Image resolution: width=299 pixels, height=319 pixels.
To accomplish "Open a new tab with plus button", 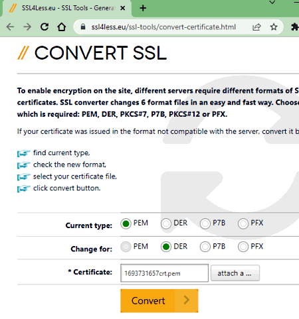I will click(143, 8).
